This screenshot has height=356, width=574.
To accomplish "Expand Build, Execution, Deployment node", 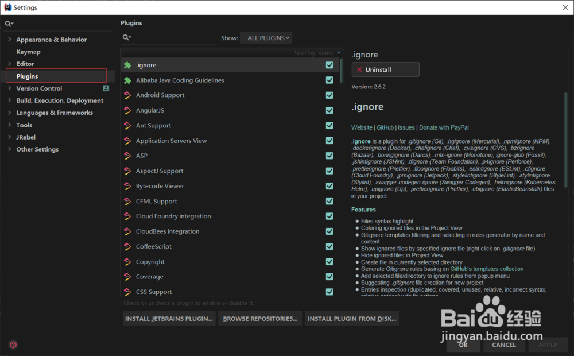I will click(x=10, y=100).
